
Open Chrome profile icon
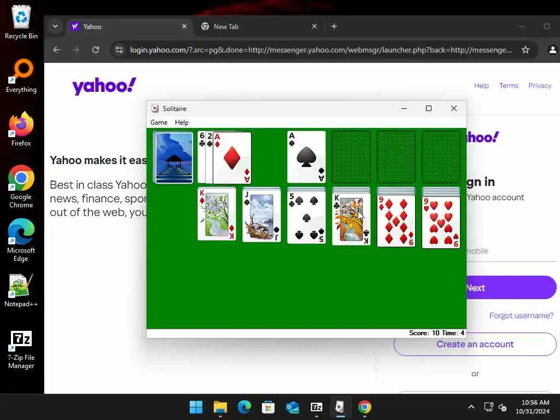tap(552, 50)
